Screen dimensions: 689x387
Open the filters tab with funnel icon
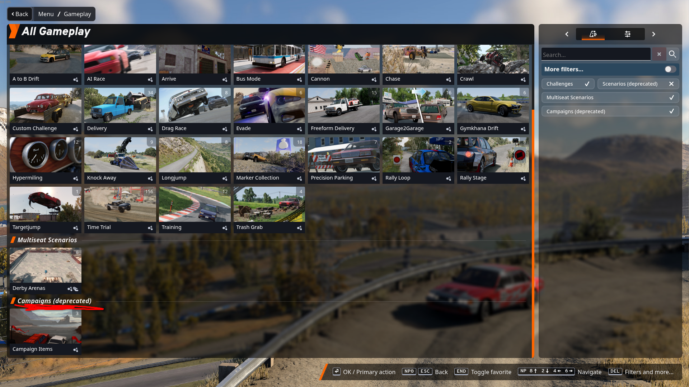tap(593, 34)
